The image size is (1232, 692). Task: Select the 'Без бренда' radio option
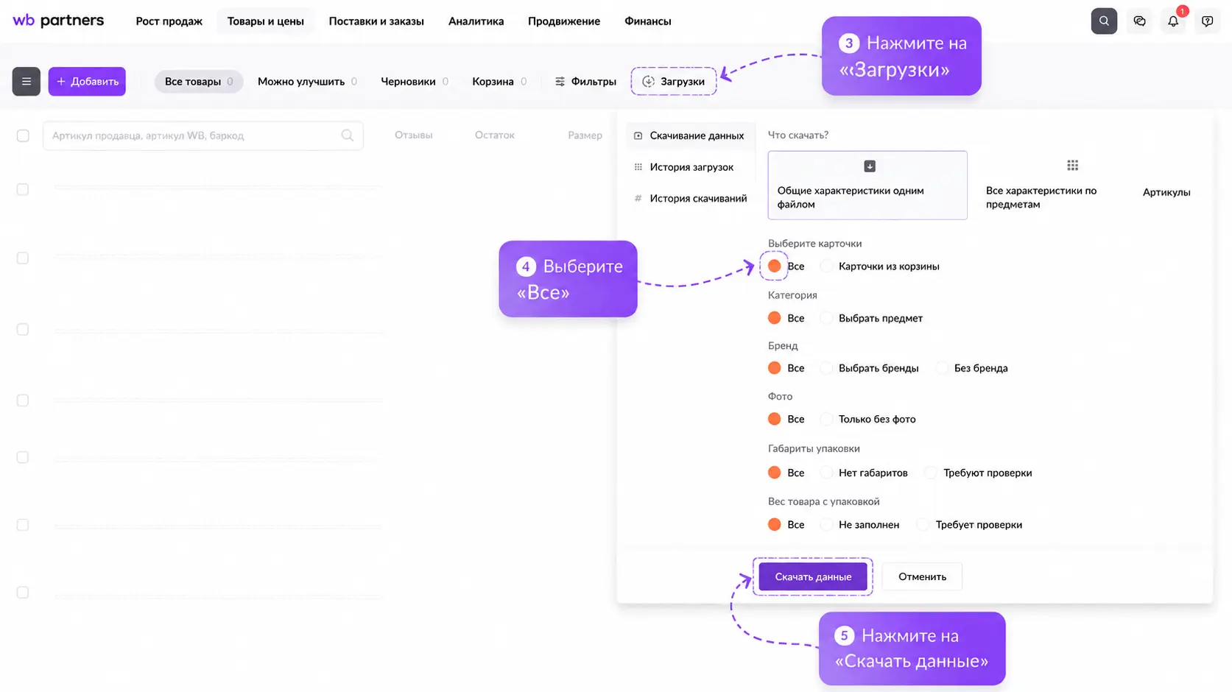[x=943, y=368]
